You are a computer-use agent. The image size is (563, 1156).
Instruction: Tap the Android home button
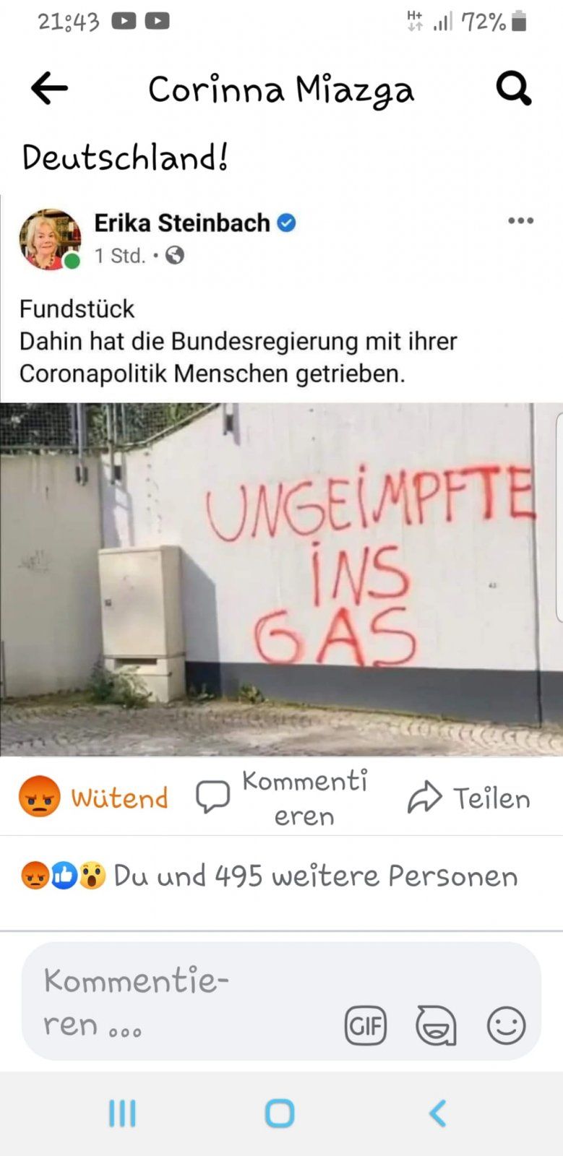(x=280, y=1113)
